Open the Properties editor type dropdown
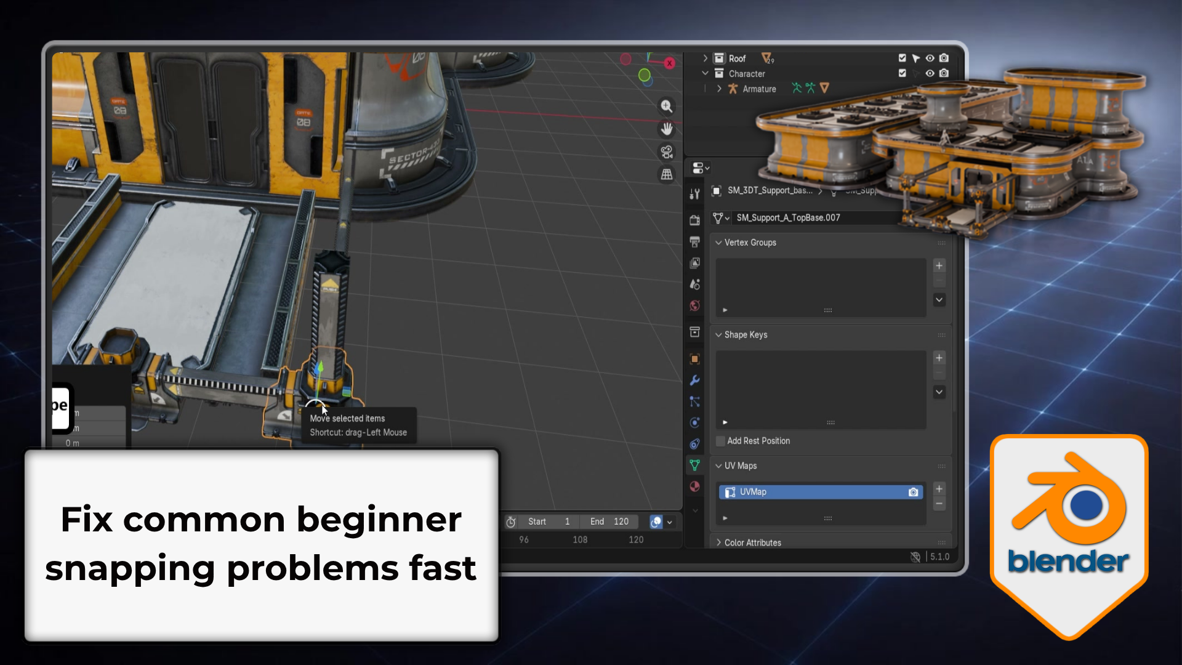Screen dimensions: 1182x665 (701, 167)
